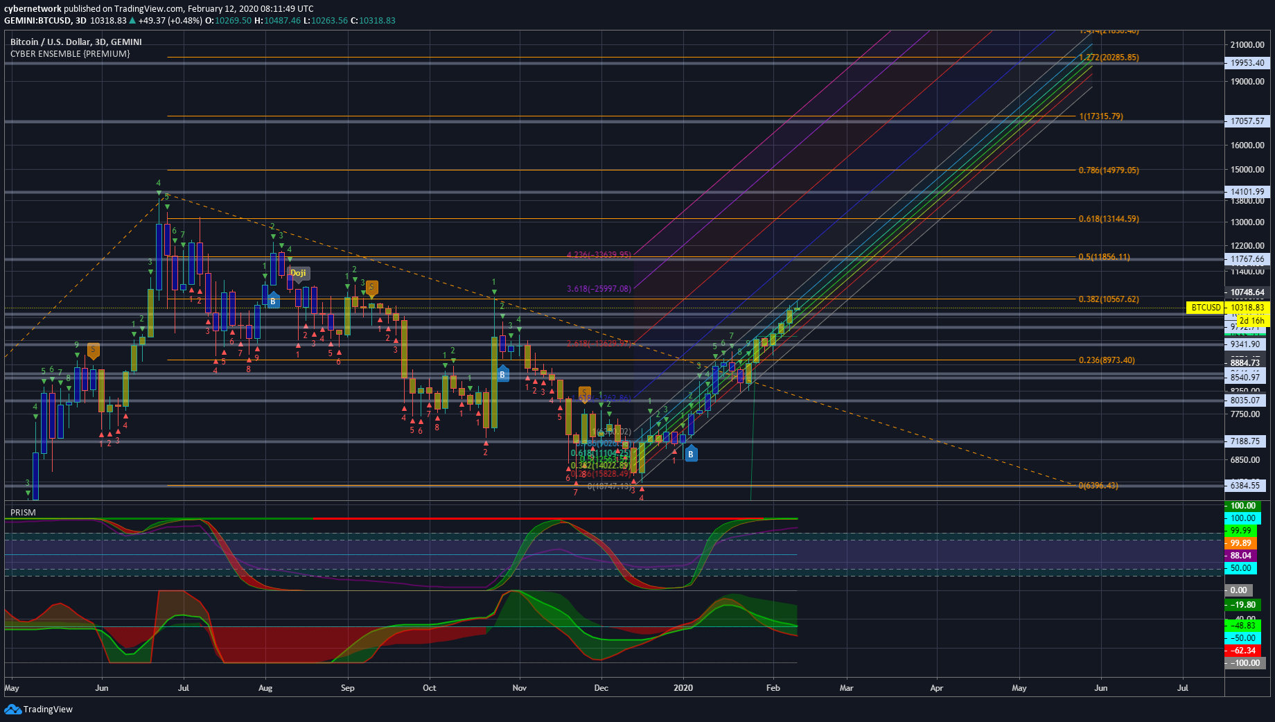Click the cyan -50.00 oscillator value label
Viewport: 1275px width, 722px height.
click(x=1244, y=638)
